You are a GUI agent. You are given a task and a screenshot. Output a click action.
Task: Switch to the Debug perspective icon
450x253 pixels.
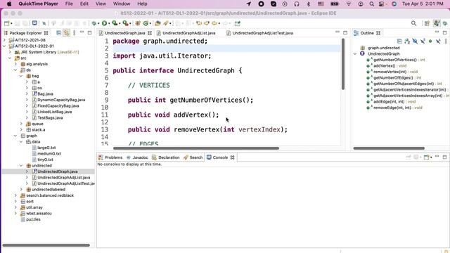tap(445, 23)
